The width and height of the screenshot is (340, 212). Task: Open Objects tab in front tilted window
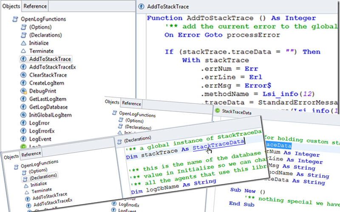[11, 157]
